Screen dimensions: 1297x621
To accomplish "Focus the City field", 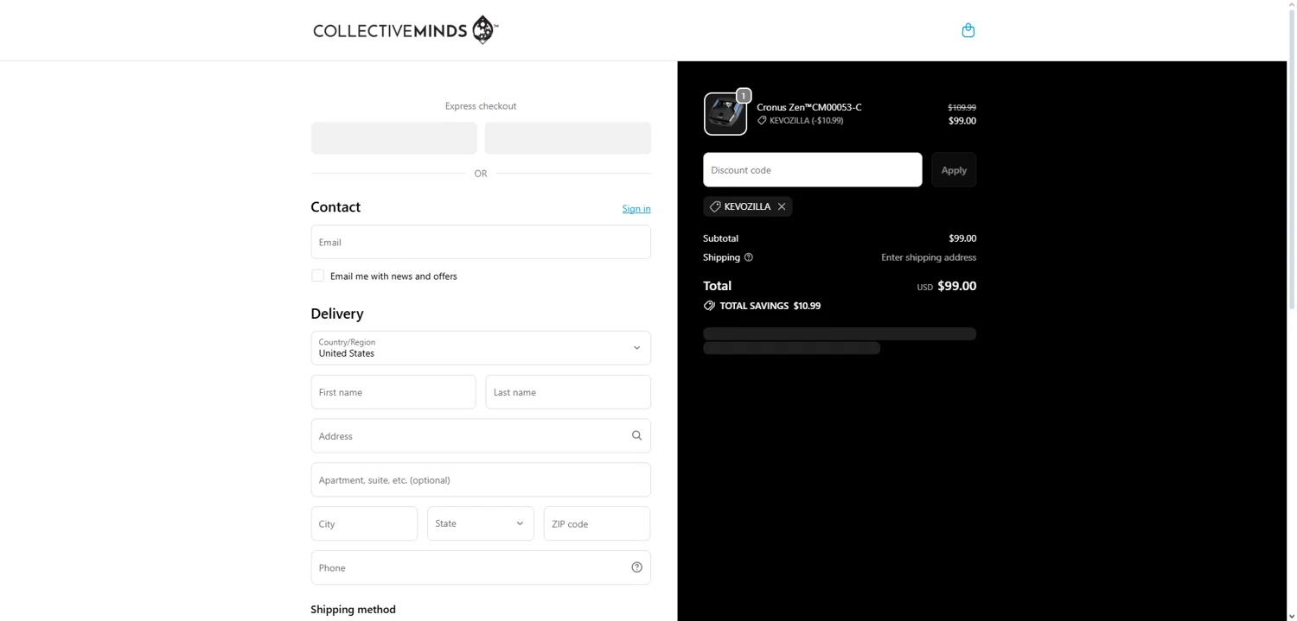I will click(364, 523).
